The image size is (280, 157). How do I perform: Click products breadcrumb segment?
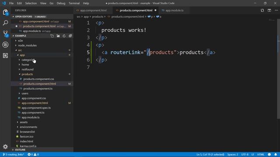click(x=98, y=17)
